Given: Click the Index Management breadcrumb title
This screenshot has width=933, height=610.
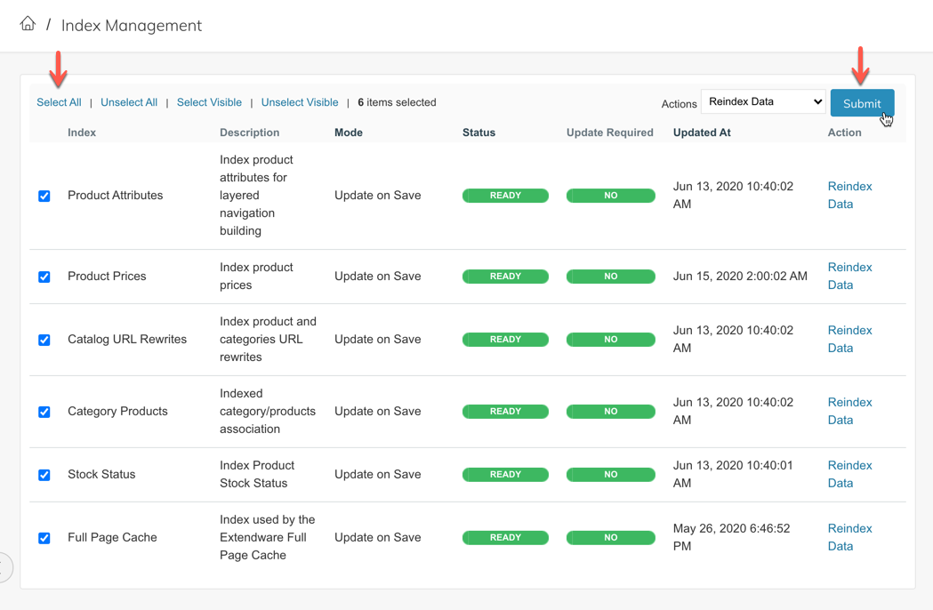Looking at the screenshot, I should tap(132, 26).
